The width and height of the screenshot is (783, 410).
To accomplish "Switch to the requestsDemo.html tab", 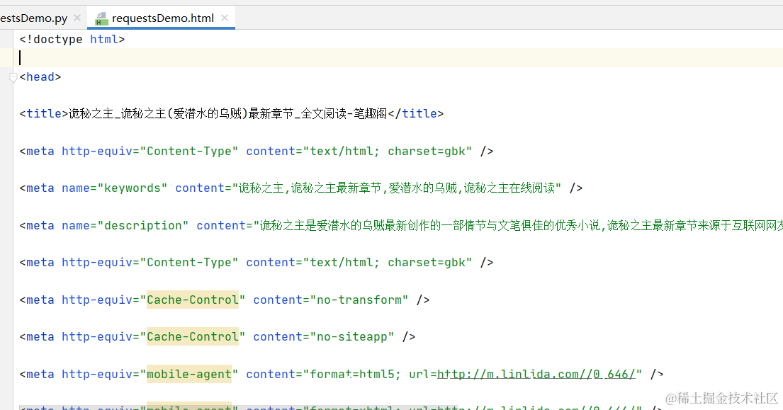I will coord(163,18).
